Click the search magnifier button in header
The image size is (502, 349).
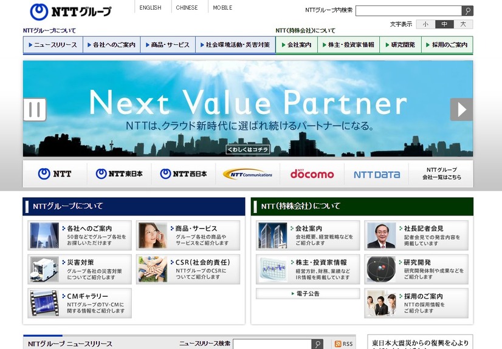(467, 10)
